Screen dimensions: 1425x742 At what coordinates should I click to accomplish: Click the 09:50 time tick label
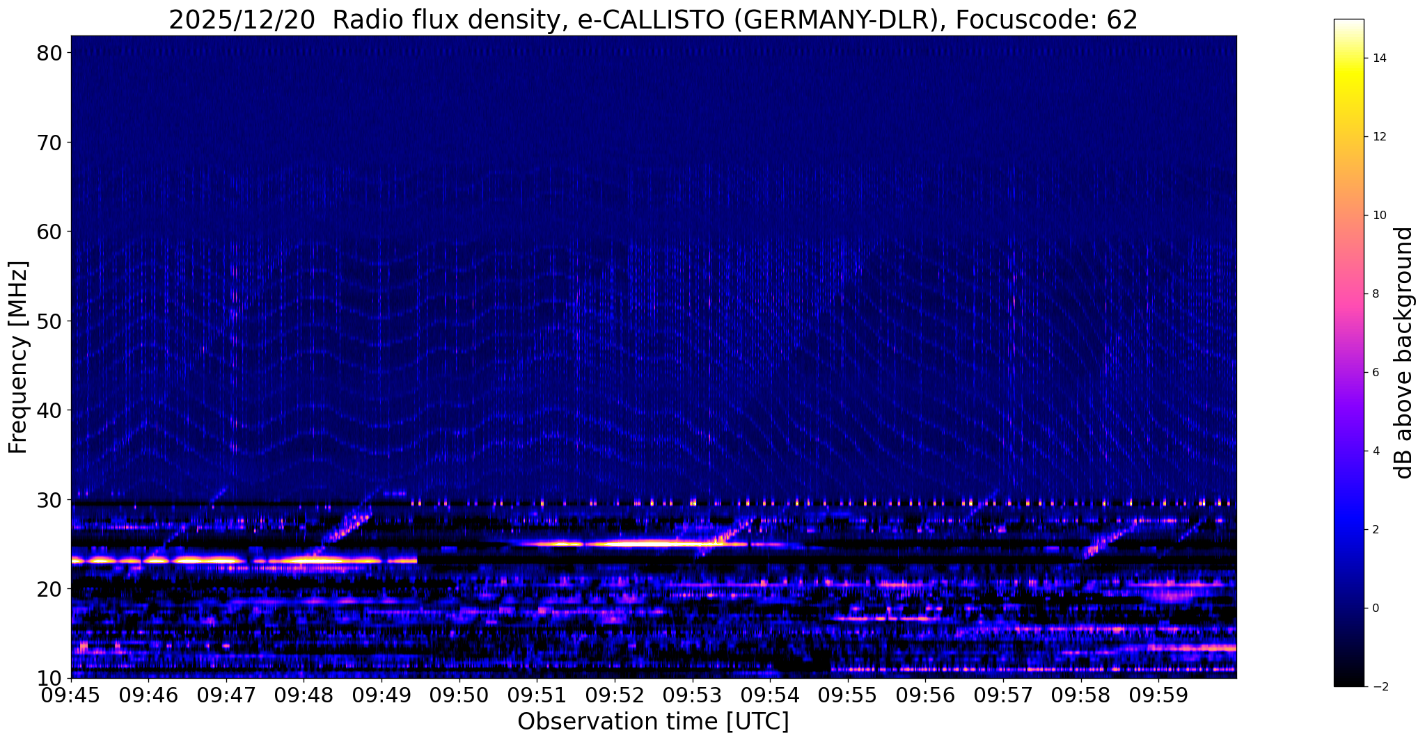click(x=459, y=695)
